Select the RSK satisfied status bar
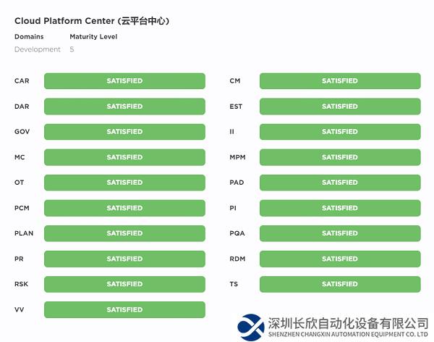This screenshot has width=434, height=342. coord(124,284)
